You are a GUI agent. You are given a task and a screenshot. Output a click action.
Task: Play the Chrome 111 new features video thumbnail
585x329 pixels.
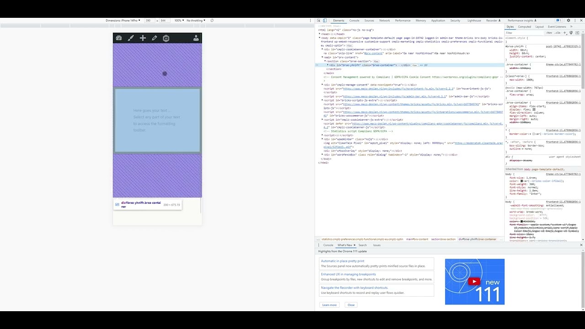474,281
